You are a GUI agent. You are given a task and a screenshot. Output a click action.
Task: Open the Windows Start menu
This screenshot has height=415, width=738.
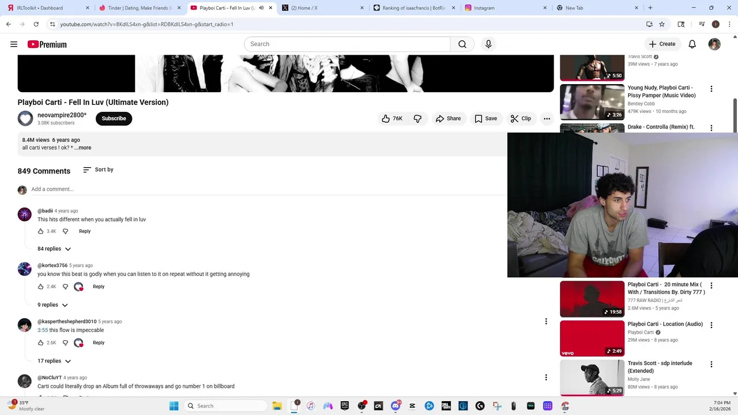(x=174, y=406)
